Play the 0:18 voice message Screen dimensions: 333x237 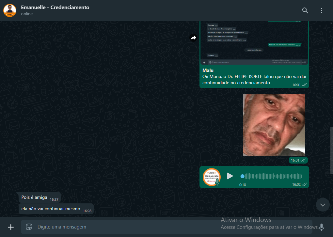[x=230, y=176]
